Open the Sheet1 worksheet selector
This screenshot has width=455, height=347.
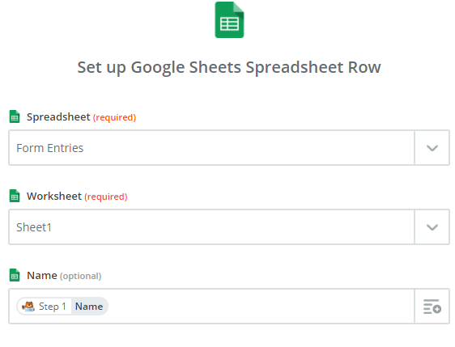(x=211, y=227)
